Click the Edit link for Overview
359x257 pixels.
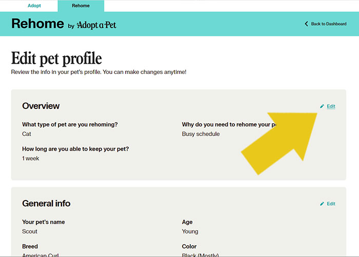(x=331, y=106)
